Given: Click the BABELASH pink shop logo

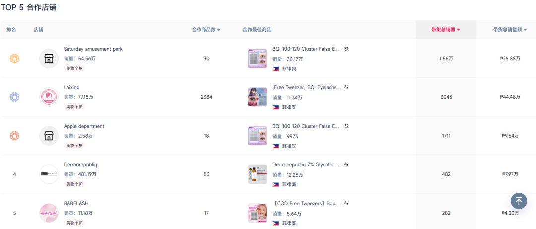Looking at the screenshot, I should click(x=49, y=213).
